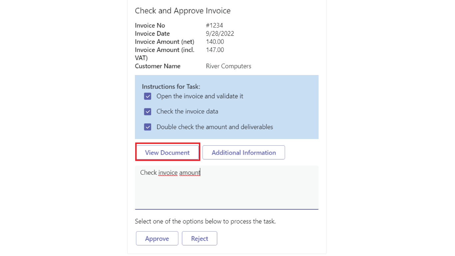Click the underlined word "amount" in the comment
455x256 pixels.
[190, 172]
